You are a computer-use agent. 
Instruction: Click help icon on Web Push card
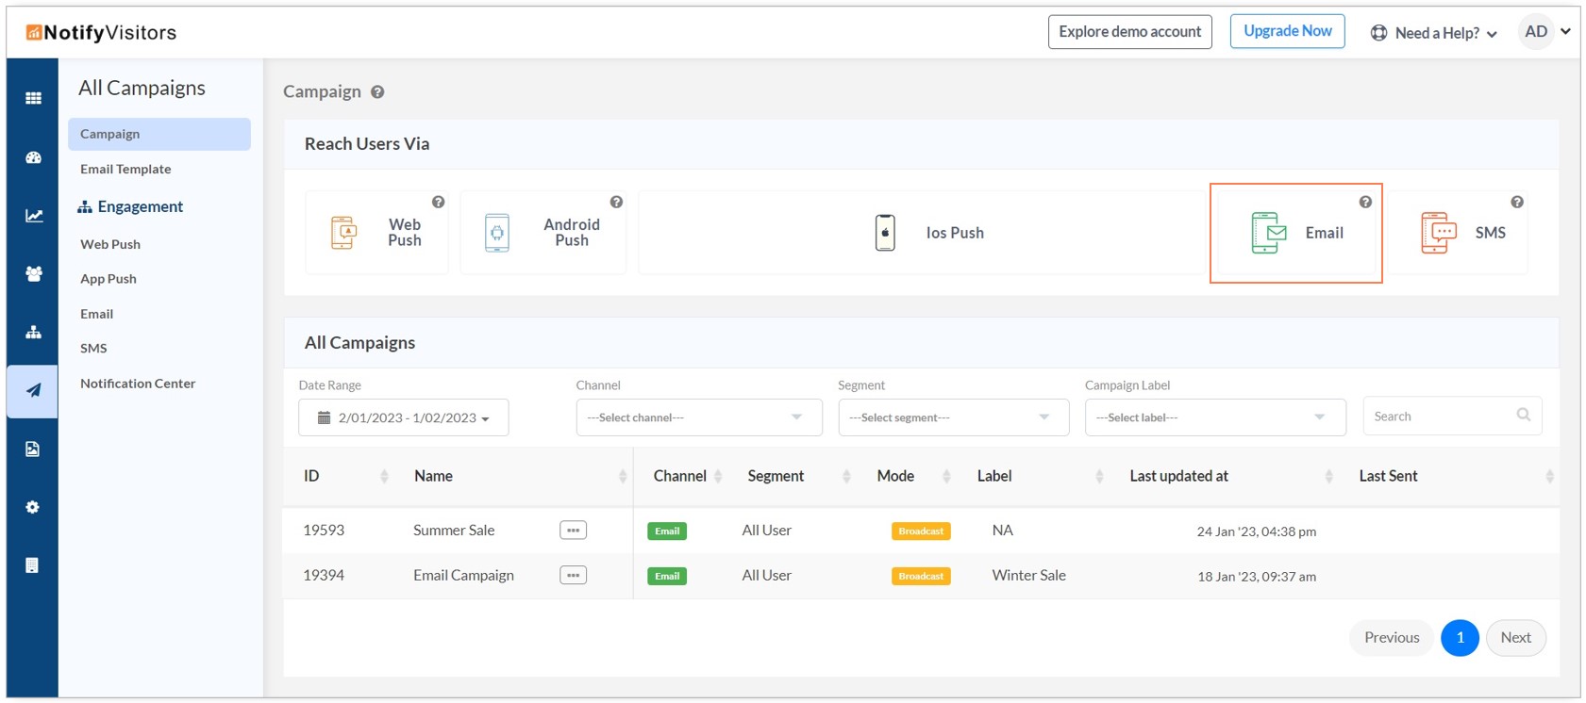click(x=438, y=202)
